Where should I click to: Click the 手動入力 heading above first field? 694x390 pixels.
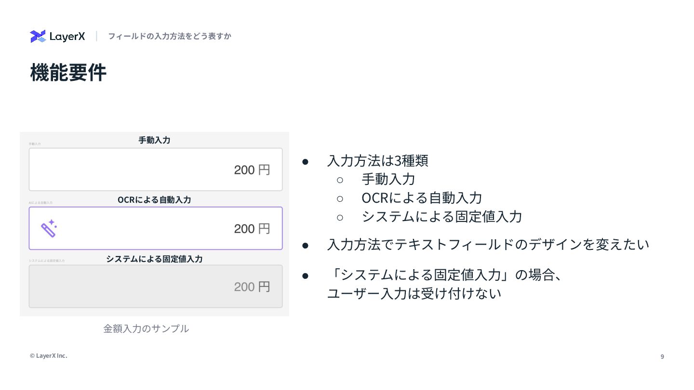click(154, 140)
